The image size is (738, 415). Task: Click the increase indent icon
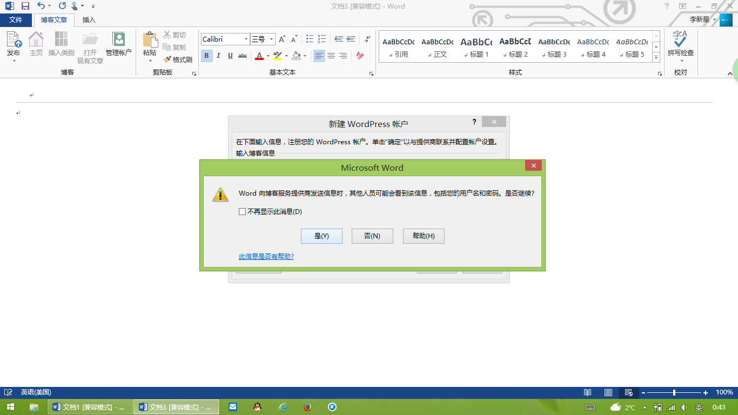pos(351,39)
